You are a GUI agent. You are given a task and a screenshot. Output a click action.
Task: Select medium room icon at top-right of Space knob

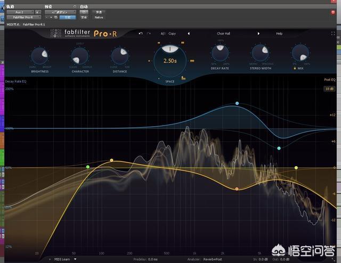tap(183, 43)
